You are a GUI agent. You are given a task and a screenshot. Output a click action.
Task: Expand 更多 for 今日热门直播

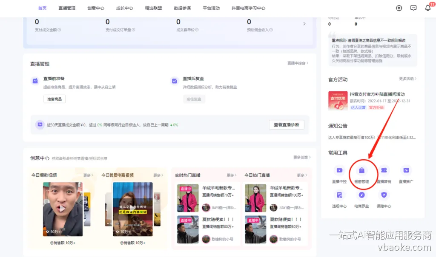[302, 175]
